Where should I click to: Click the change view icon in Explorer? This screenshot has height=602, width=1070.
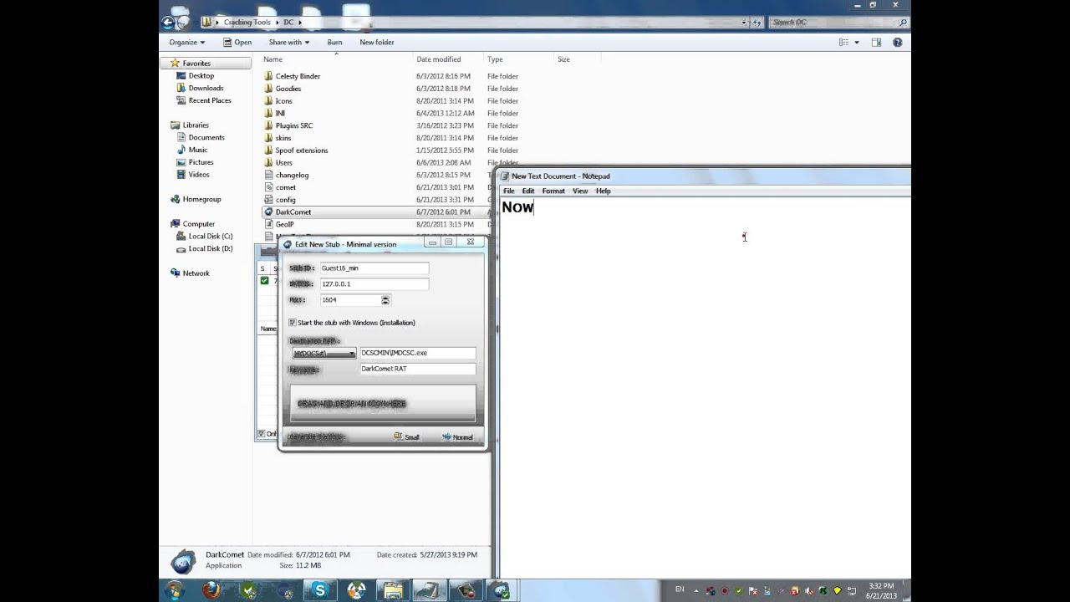coord(843,42)
